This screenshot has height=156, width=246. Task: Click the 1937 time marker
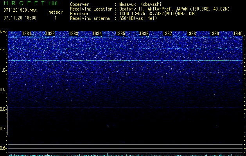(x=167, y=34)
